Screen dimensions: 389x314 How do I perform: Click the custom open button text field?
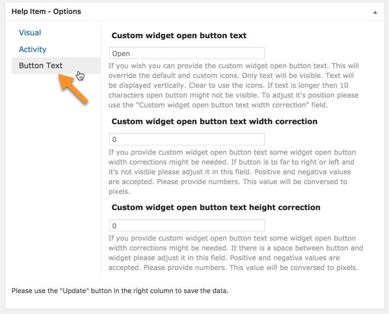point(187,53)
